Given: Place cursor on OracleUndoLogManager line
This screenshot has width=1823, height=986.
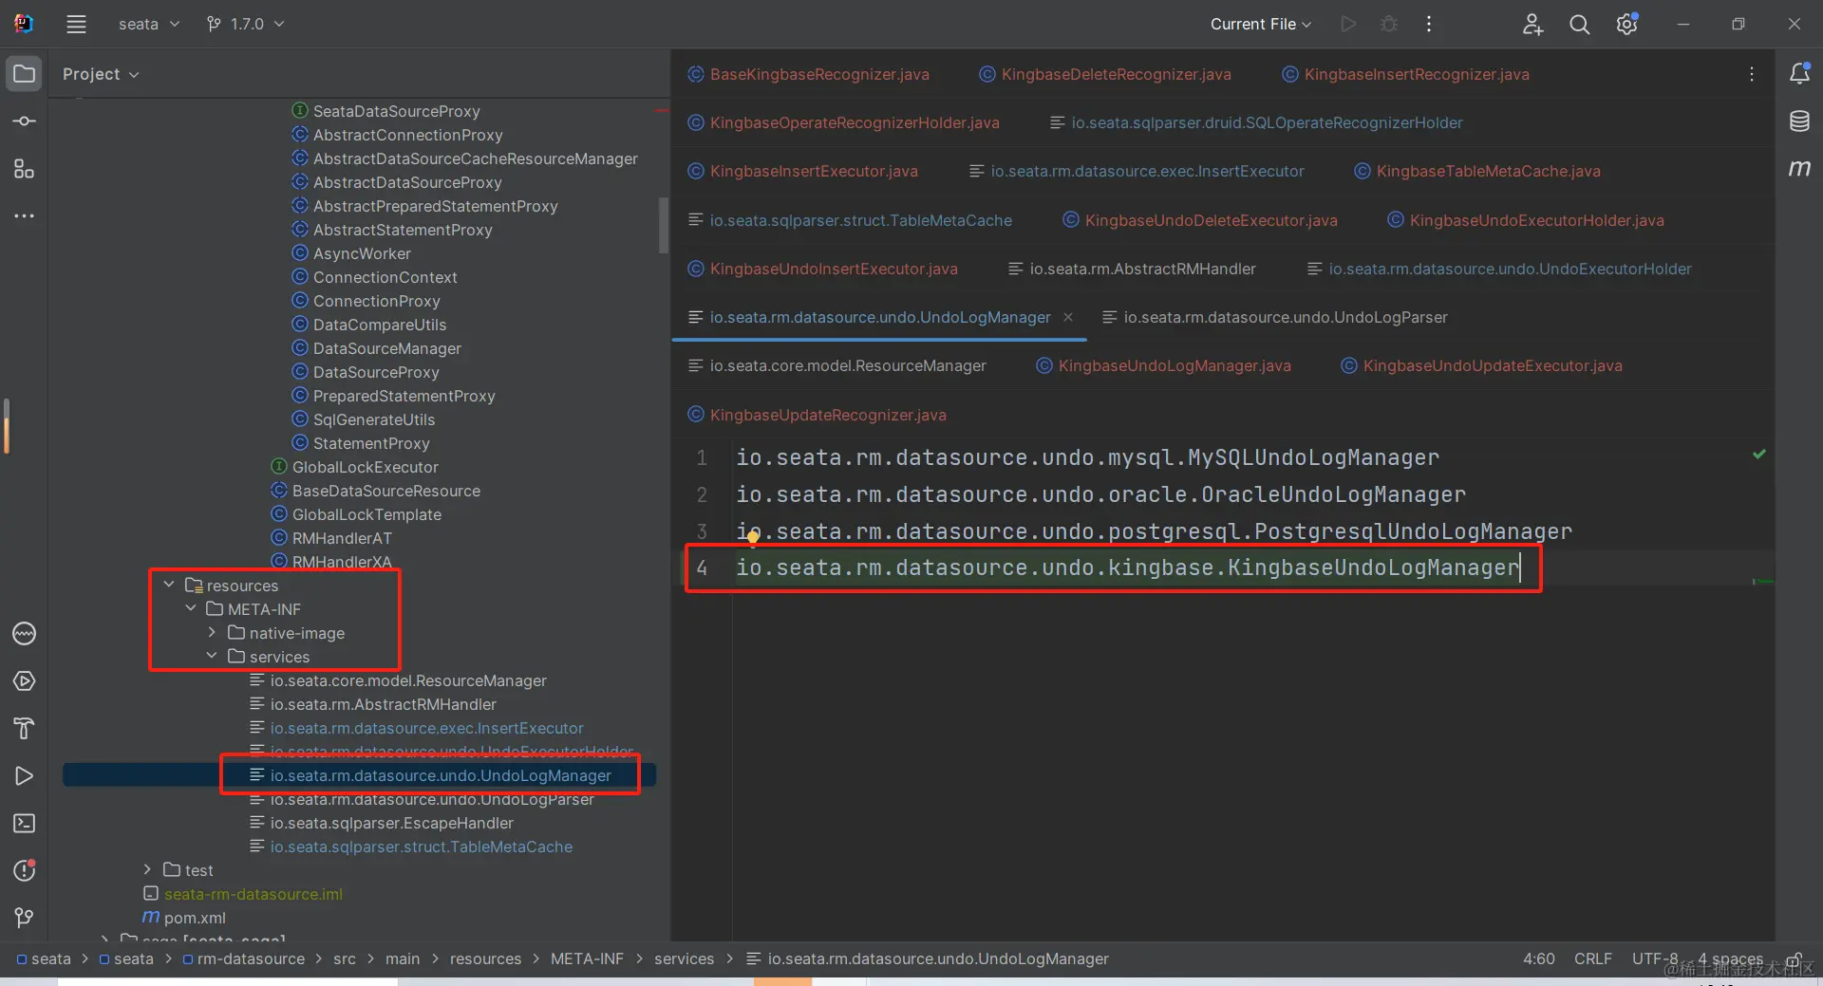Looking at the screenshot, I should 1100,494.
